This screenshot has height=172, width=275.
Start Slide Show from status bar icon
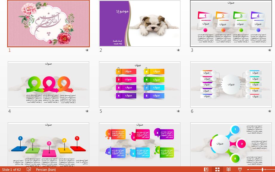[x=240, y=169]
